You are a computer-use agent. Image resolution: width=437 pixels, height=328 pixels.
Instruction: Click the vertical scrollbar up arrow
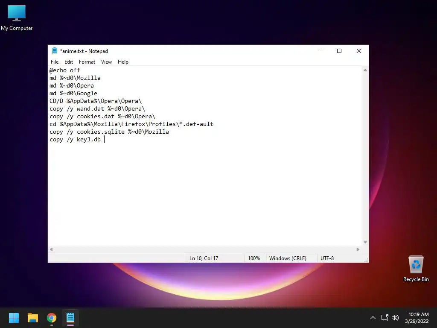[x=365, y=70]
